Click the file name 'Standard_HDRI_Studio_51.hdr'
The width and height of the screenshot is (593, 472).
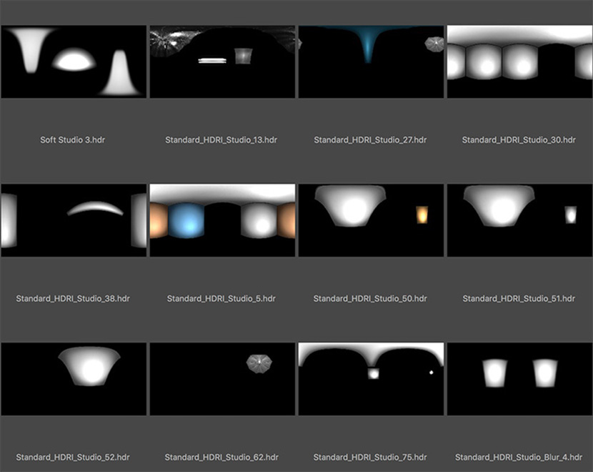tap(519, 298)
